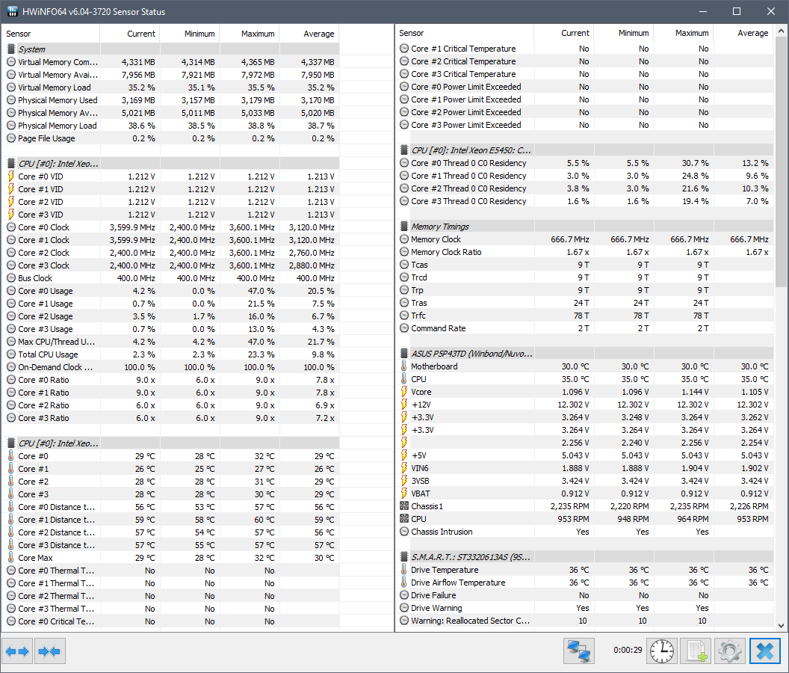
Task: Click the left panel Sensor column header
Action: [x=19, y=34]
